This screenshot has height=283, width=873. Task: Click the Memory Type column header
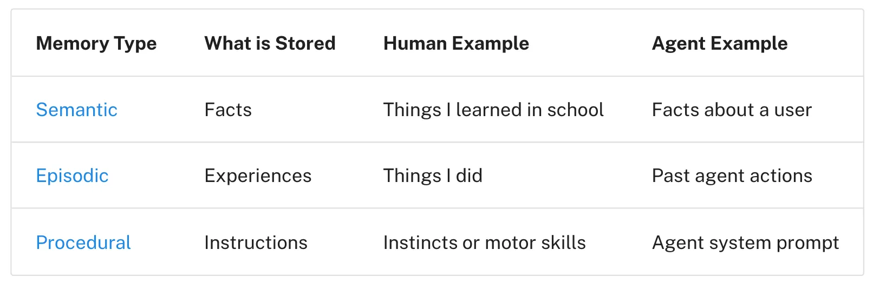point(96,43)
